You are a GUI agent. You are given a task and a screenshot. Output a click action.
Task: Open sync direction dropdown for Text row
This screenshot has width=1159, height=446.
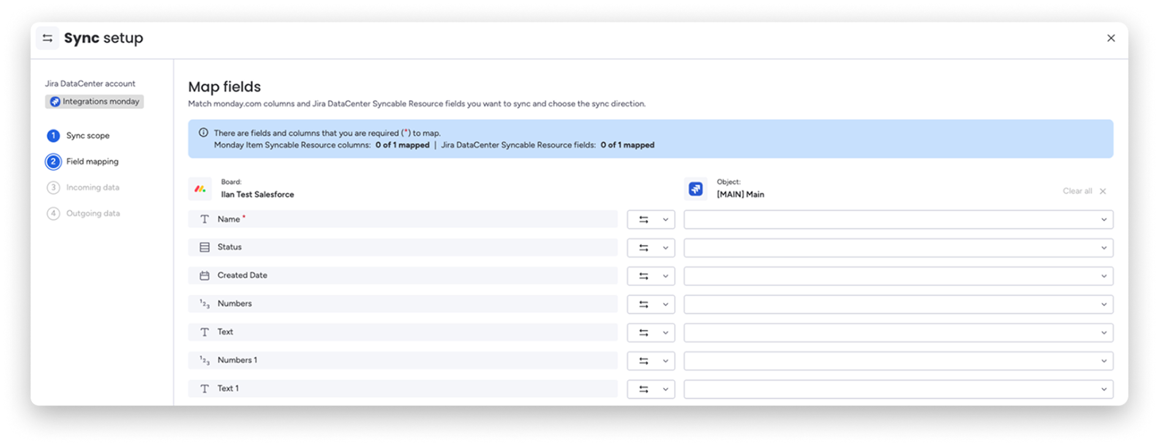click(x=651, y=332)
